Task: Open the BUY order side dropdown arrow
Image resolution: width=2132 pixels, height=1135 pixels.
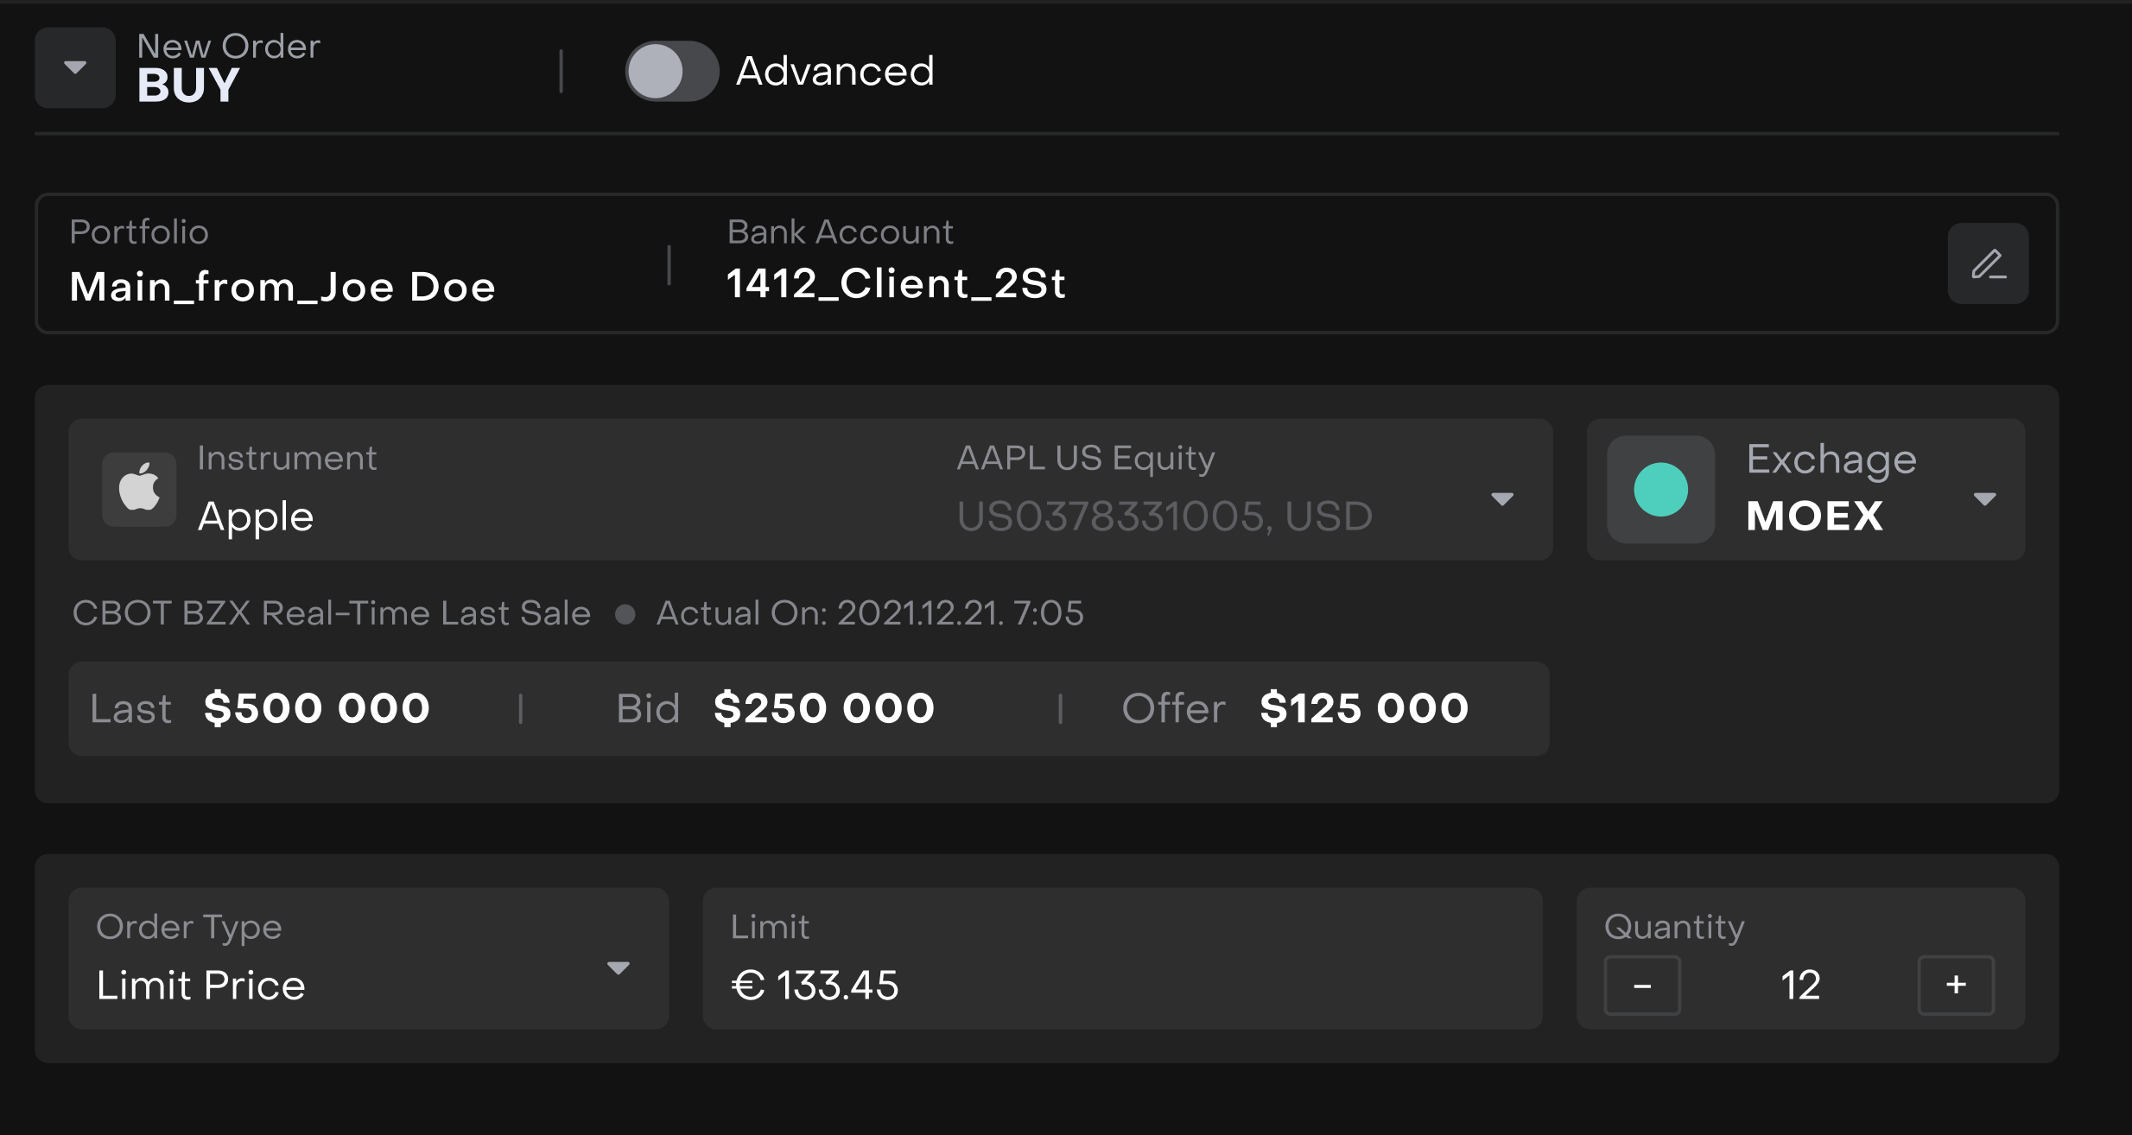Action: pyautogui.click(x=75, y=67)
